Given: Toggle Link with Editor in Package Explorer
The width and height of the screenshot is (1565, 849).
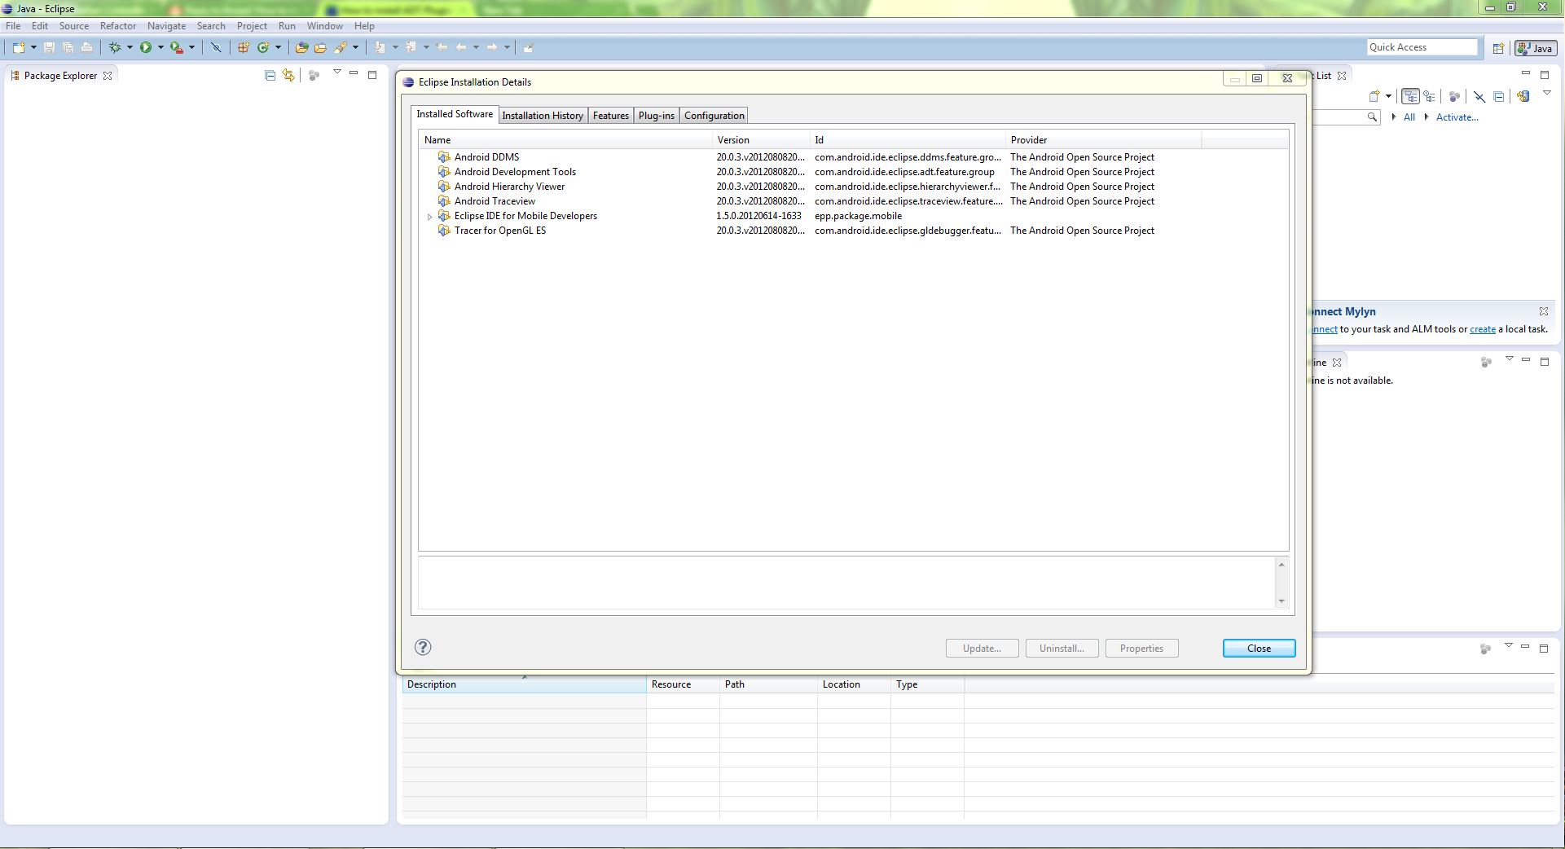Looking at the screenshot, I should click(288, 76).
